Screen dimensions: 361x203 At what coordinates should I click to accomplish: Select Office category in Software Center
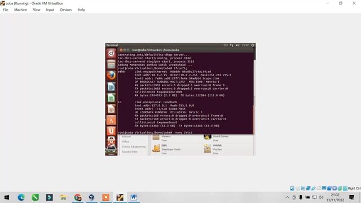coord(125,142)
